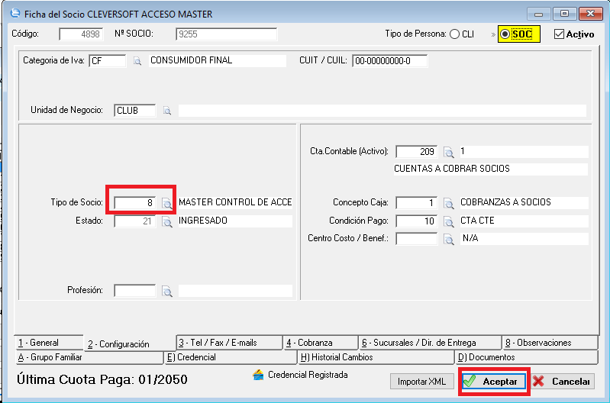Toggle the Activo checkbox
Screen dimensions: 610x403
click(559, 34)
